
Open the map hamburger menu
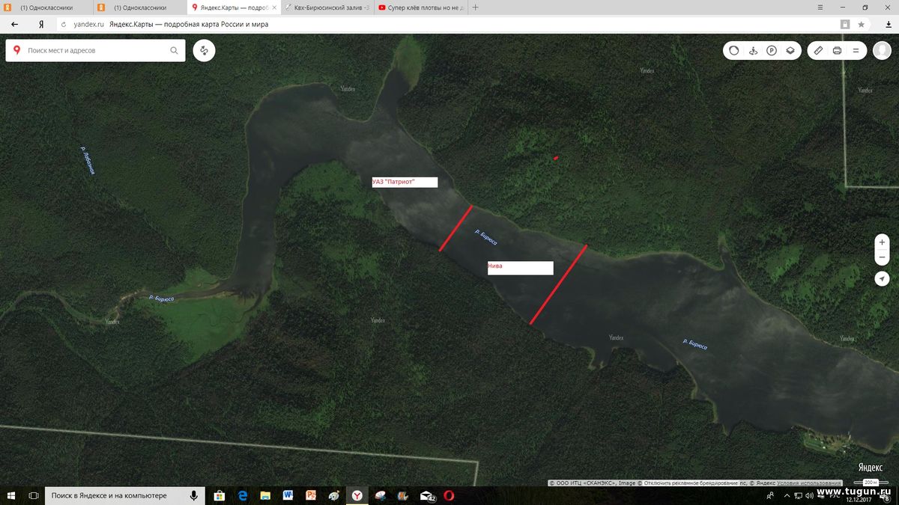[x=856, y=51]
